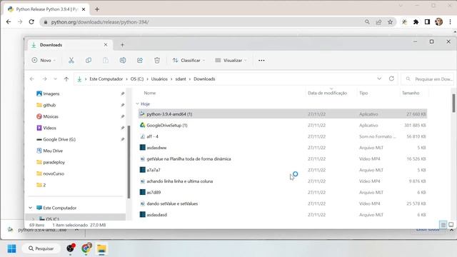Open recent locations chevron in Explorer

(56, 79)
